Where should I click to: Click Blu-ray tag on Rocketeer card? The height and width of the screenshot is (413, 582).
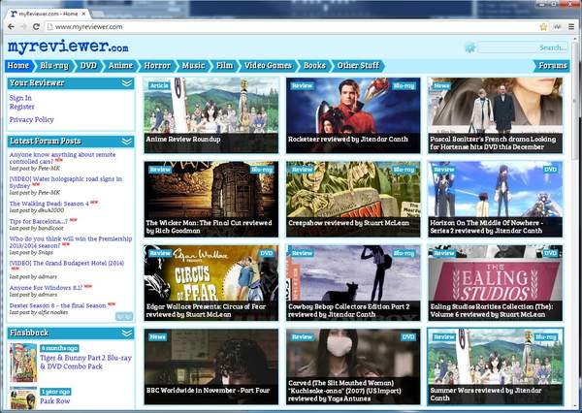(404, 85)
